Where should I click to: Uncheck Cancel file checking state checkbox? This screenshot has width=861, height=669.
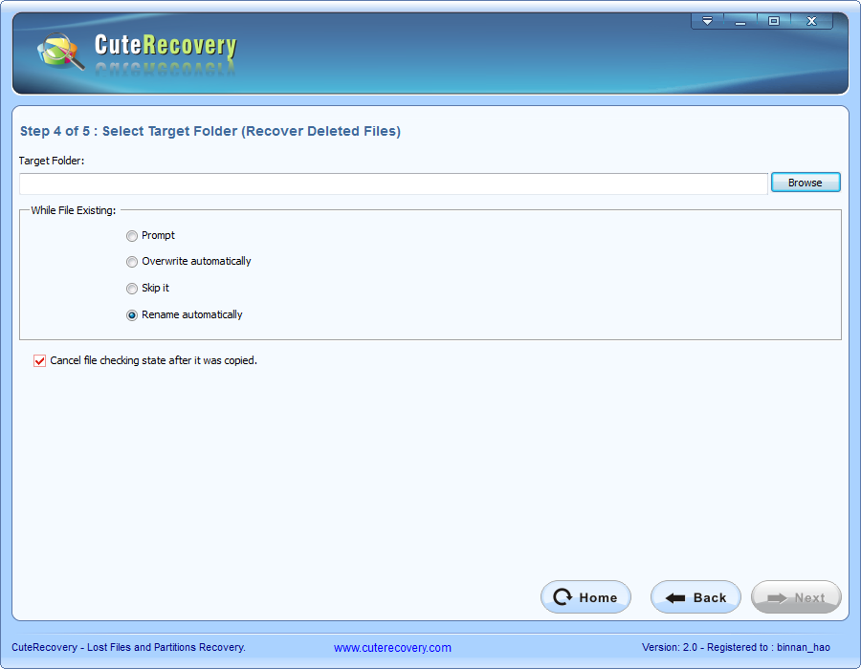click(x=40, y=361)
